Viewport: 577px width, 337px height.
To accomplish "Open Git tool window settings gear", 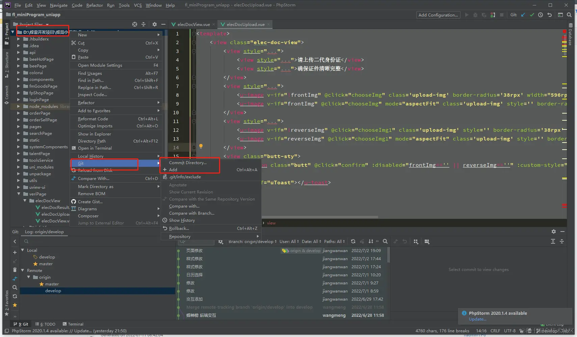I will (554, 232).
